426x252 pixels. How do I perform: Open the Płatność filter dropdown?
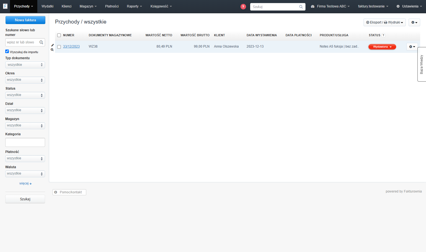(25, 159)
